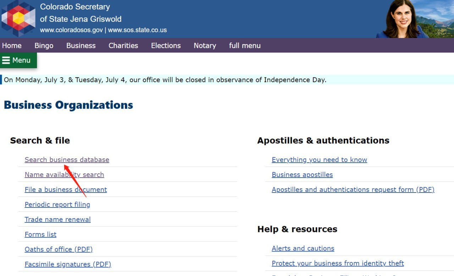Select Elections in the navigation bar
454x276 pixels.
166,45
